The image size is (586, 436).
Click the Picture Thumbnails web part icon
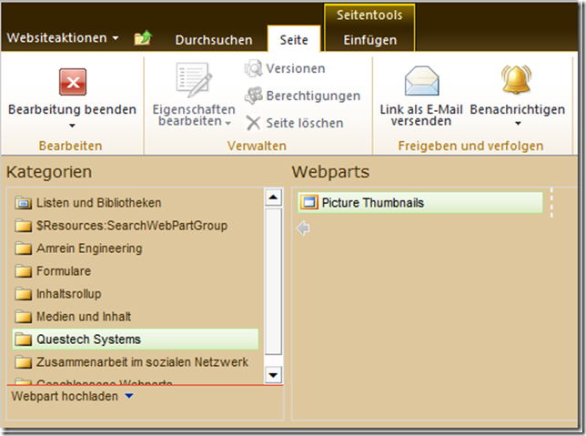point(309,203)
